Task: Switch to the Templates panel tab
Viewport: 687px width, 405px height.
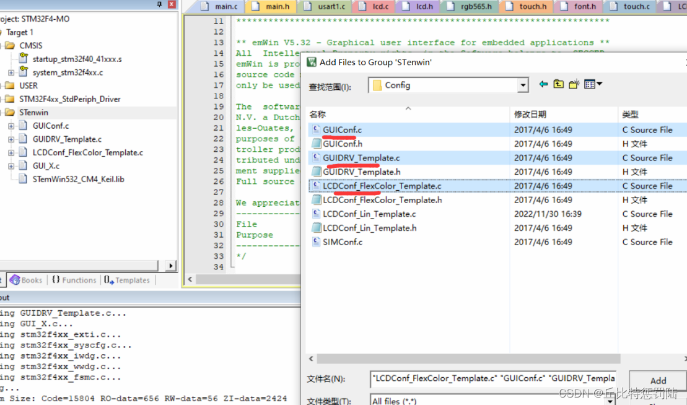Action: pyautogui.click(x=127, y=280)
